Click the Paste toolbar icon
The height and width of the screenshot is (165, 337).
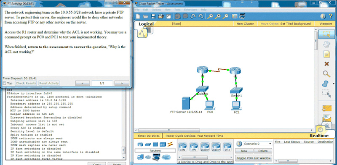click(x=185, y=16)
